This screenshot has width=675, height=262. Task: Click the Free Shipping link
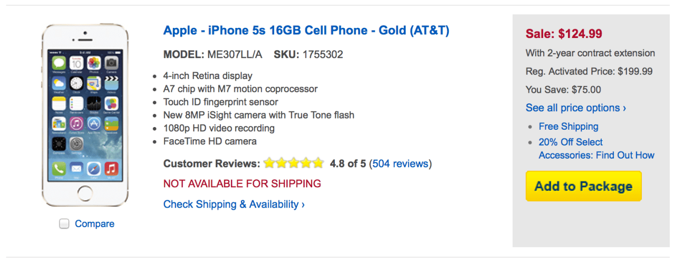568,127
